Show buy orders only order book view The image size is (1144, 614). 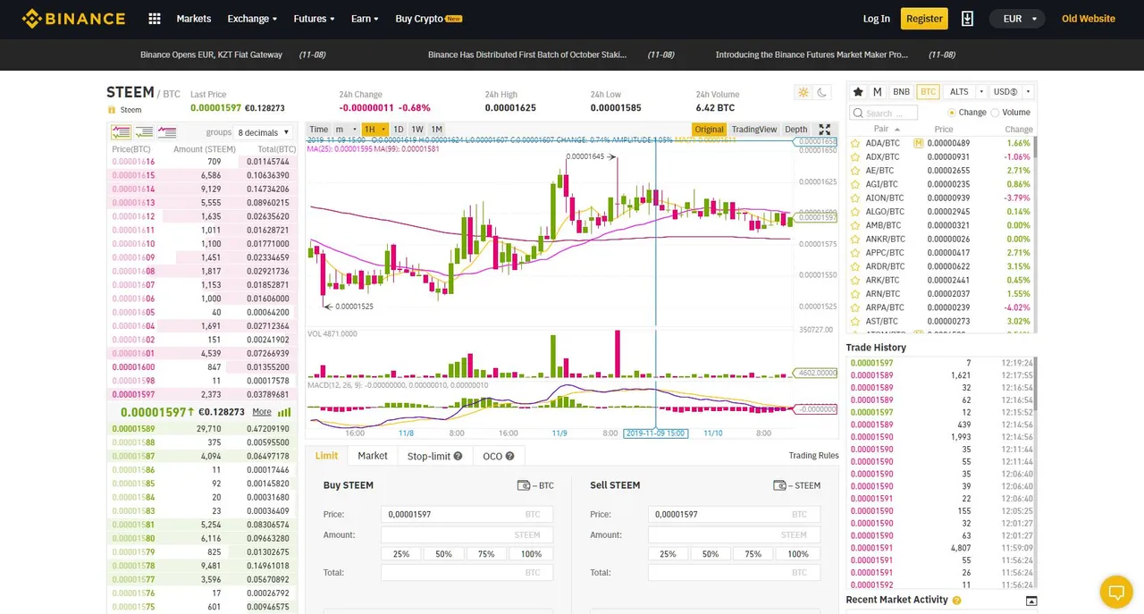pyautogui.click(x=144, y=132)
